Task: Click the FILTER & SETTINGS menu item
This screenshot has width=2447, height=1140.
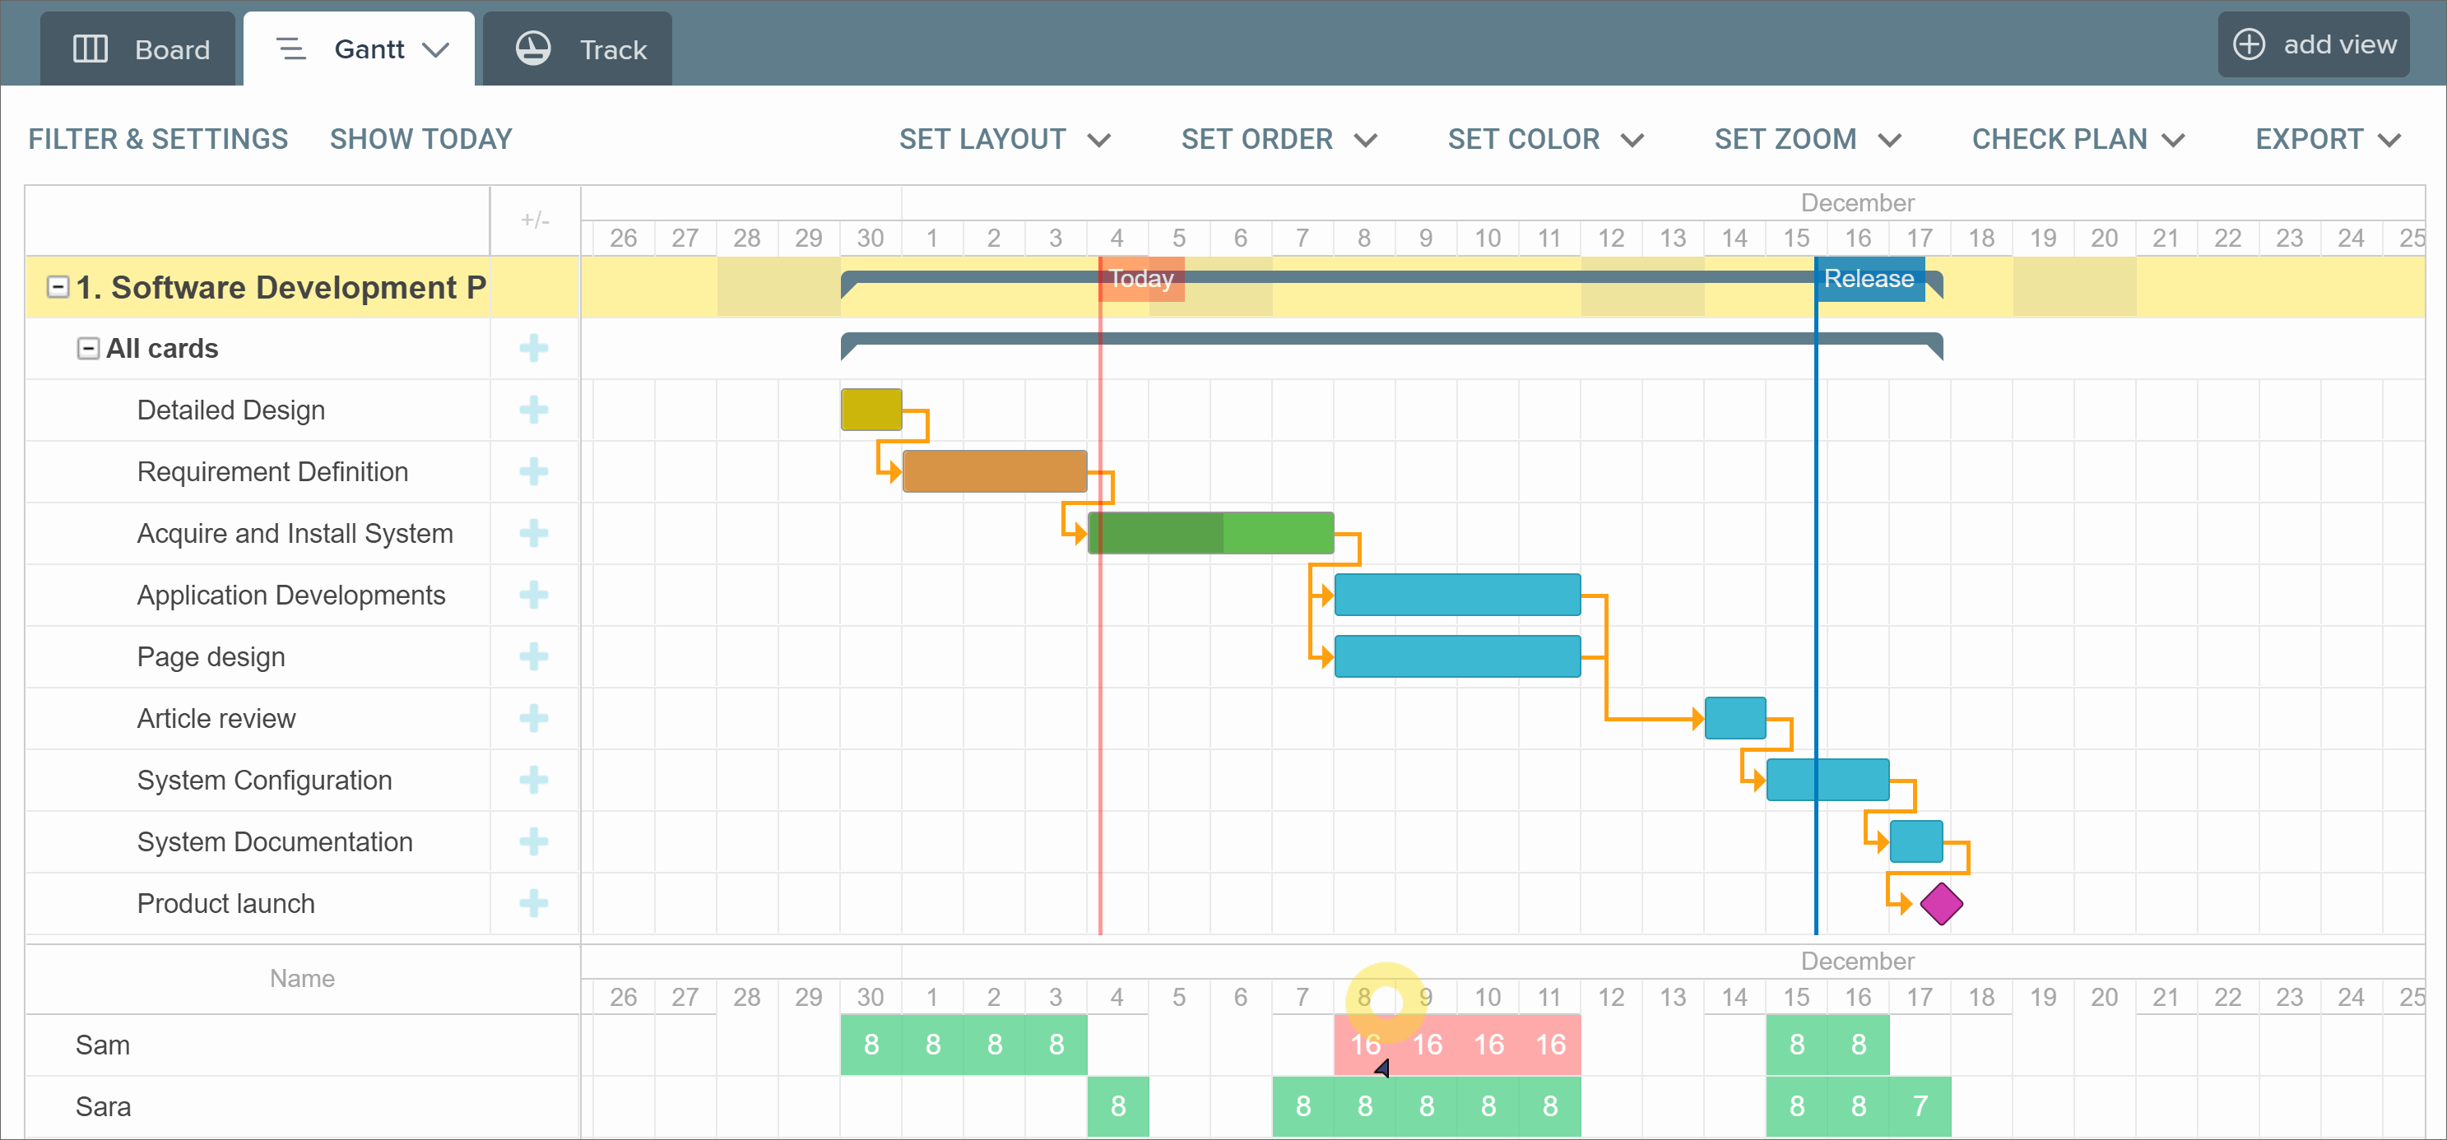Action: (156, 139)
